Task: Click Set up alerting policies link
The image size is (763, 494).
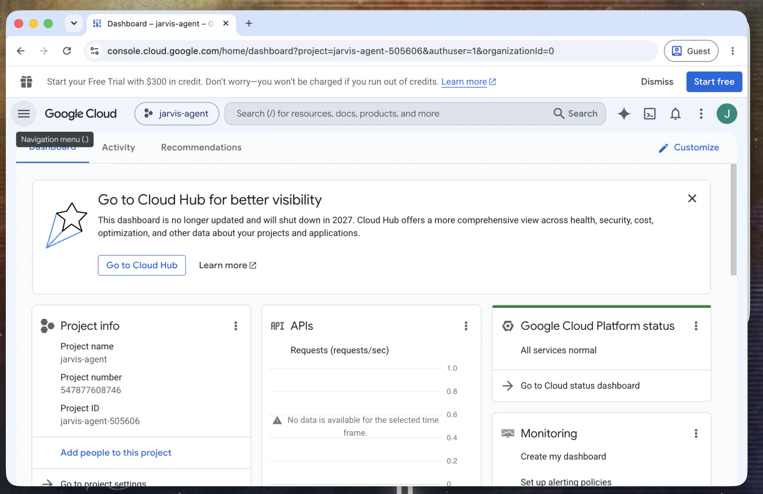Action: [x=566, y=482]
